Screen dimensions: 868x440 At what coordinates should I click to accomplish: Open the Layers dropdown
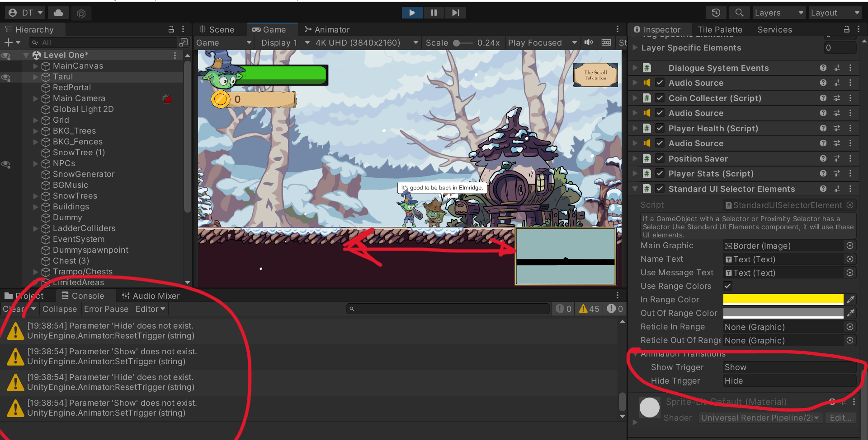(779, 13)
